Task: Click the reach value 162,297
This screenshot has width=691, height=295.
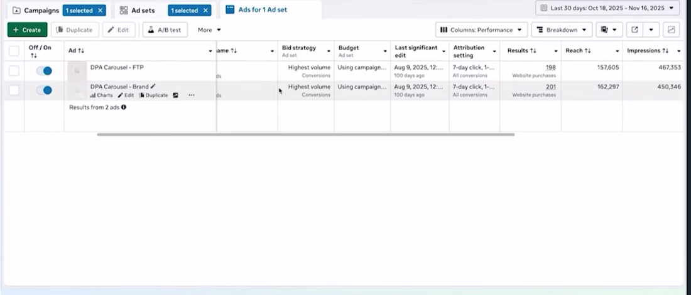Action: click(608, 87)
